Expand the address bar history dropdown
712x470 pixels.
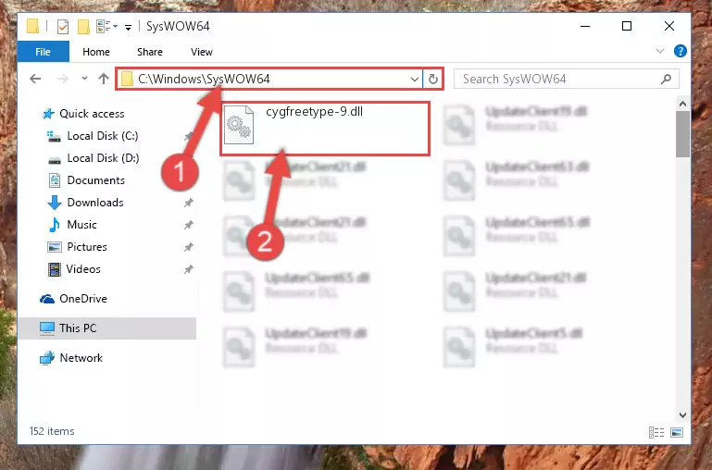[x=415, y=80]
